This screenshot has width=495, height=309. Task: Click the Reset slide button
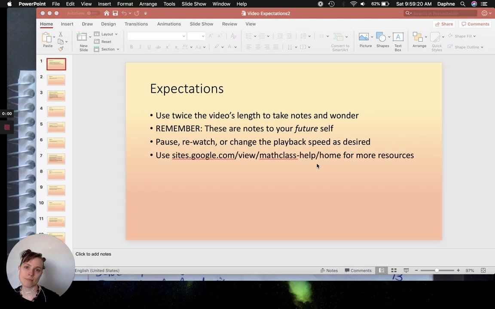(103, 42)
